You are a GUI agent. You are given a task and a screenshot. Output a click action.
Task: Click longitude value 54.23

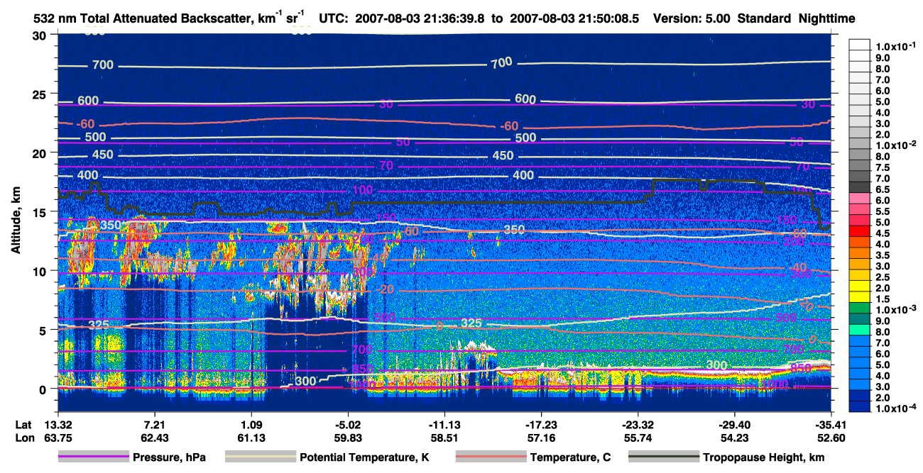pos(735,438)
